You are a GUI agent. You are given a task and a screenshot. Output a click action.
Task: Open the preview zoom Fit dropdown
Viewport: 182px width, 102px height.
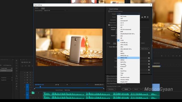pos(69,85)
